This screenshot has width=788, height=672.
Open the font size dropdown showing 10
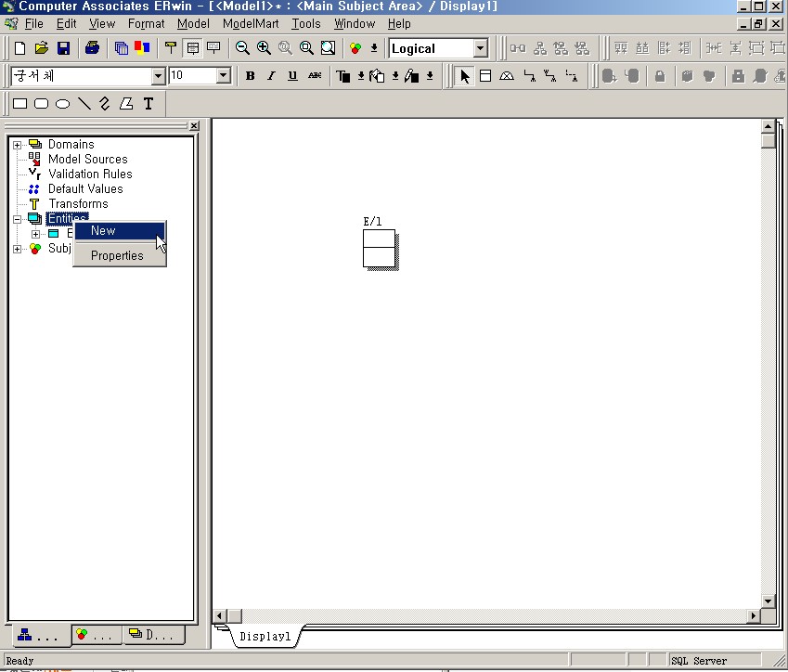coord(224,76)
